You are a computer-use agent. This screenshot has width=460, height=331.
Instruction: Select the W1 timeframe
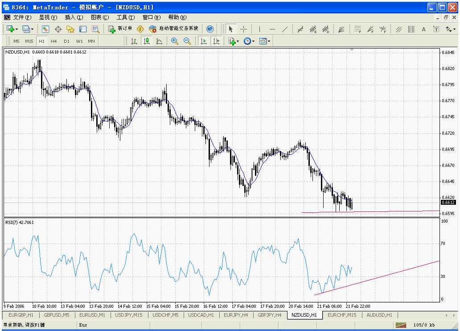(79, 41)
